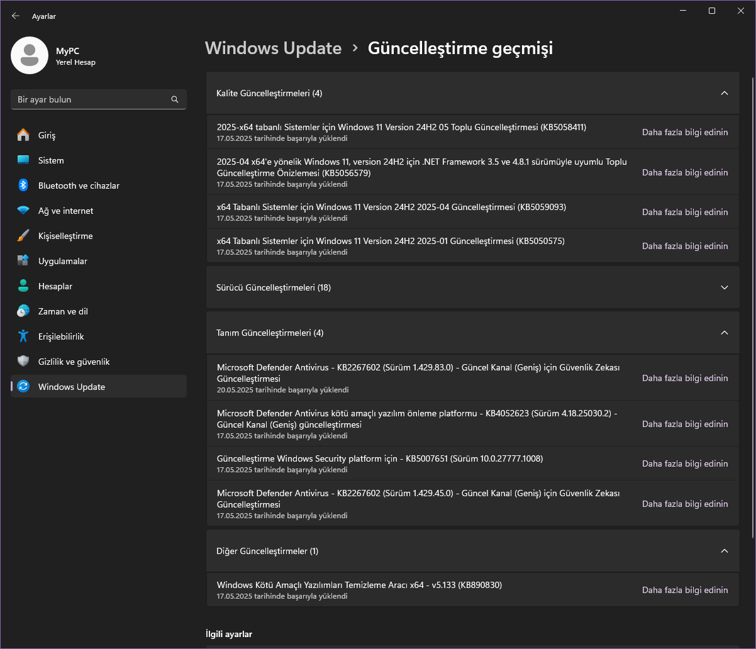Image resolution: width=756 pixels, height=649 pixels.
Task: Go to Sistem settings
Action: [99, 160]
